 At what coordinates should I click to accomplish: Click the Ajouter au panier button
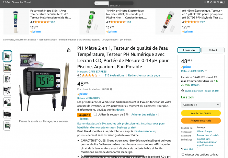[x=201, y=113]
